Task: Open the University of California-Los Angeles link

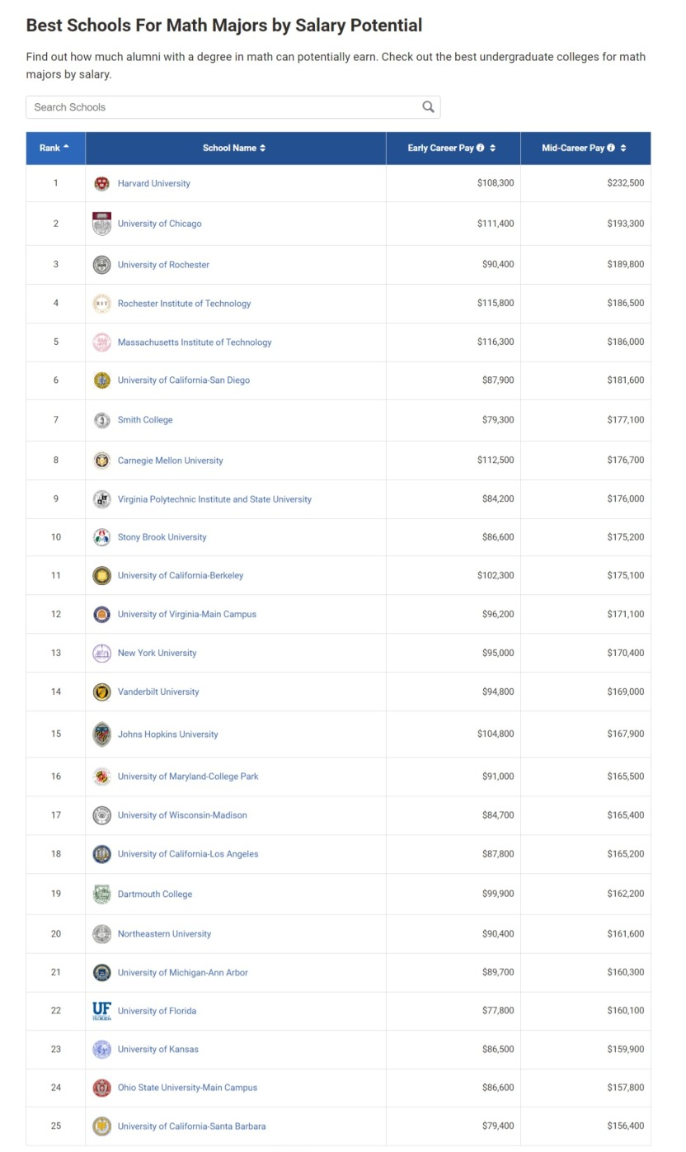Action: click(189, 854)
